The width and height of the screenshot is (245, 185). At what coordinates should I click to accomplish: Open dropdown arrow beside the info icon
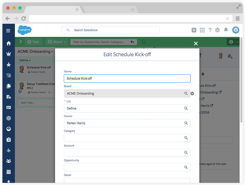[x=238, y=42]
